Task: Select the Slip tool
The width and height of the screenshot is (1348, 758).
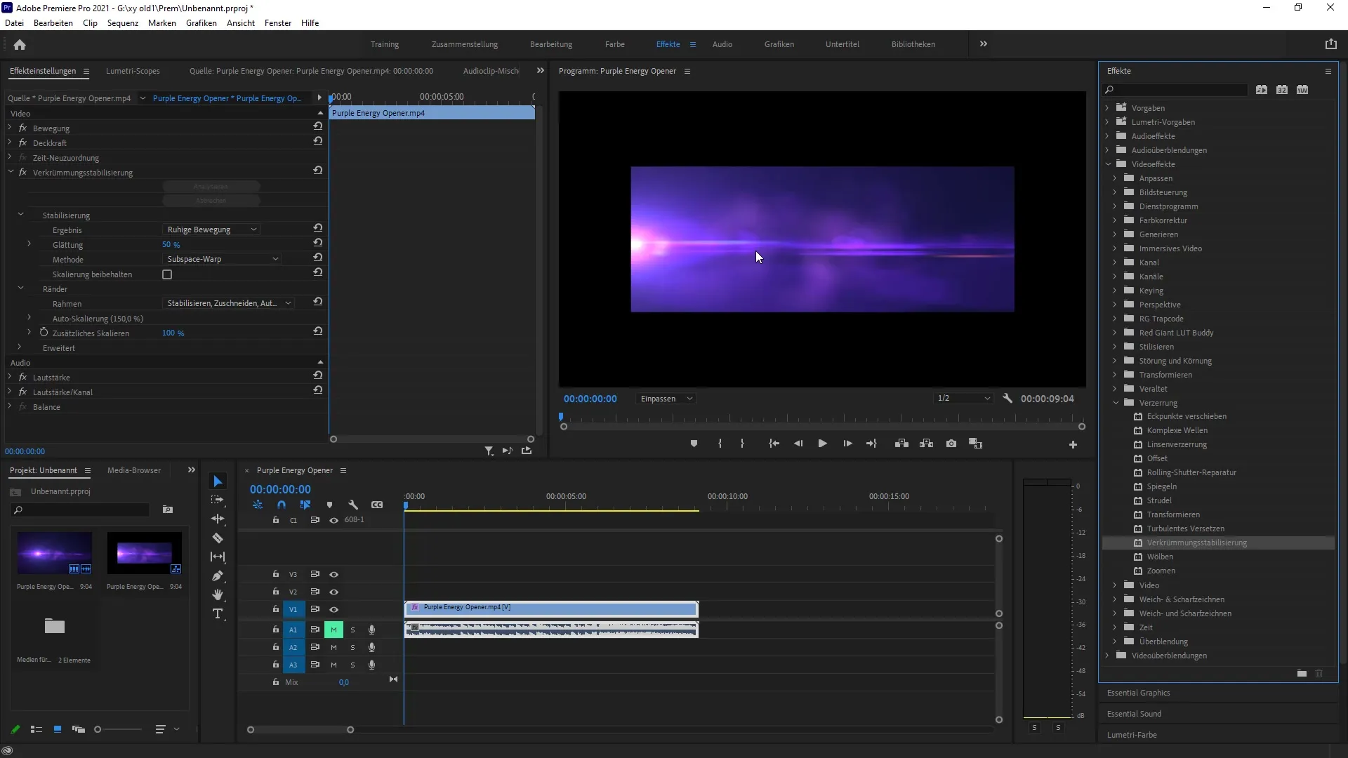Action: pos(218,557)
